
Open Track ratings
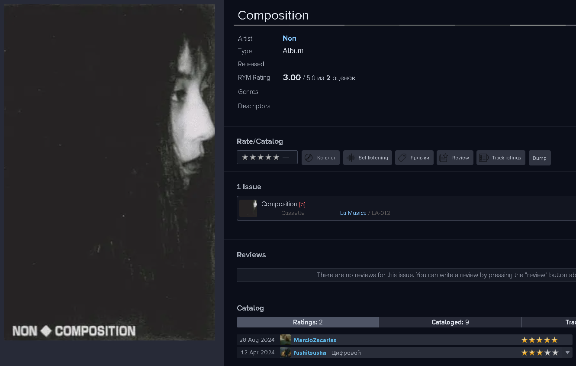[501, 158]
